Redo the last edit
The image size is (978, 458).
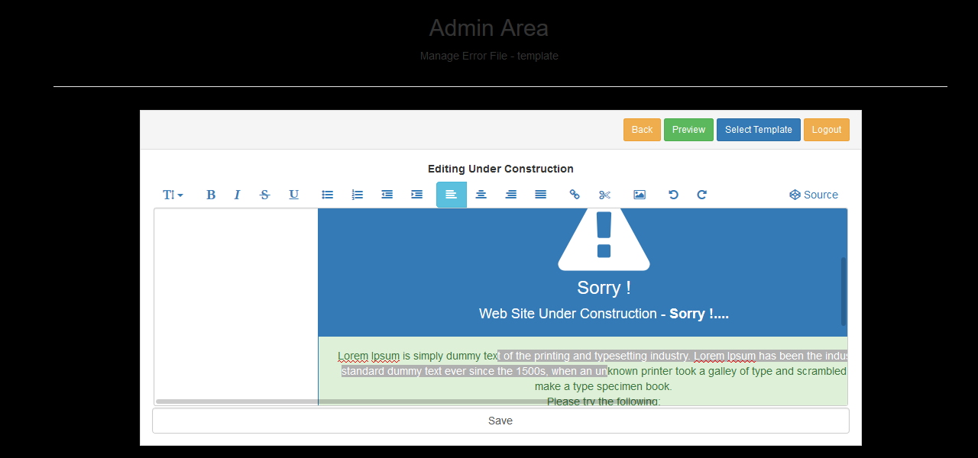point(702,195)
